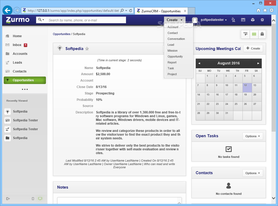This screenshot has height=206, width=278.
Task: Switch to grid view icon
Action: pyautogui.click(x=254, y=34)
